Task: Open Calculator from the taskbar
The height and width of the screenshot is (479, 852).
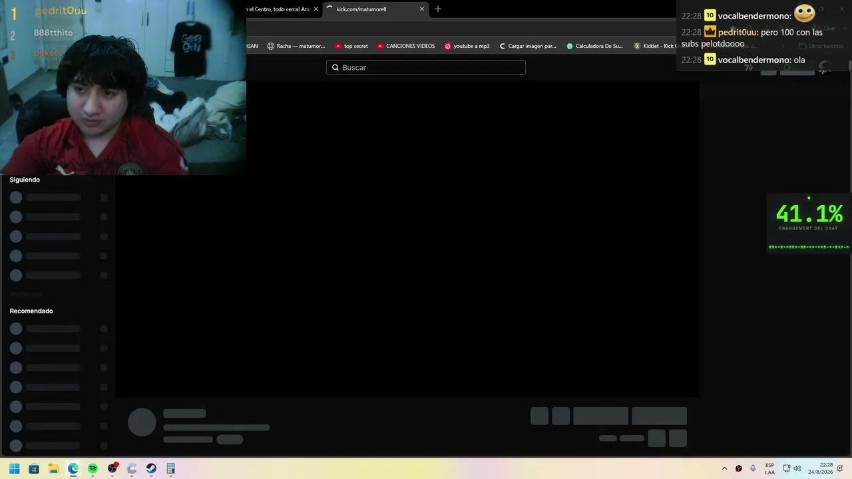Action: pos(170,468)
